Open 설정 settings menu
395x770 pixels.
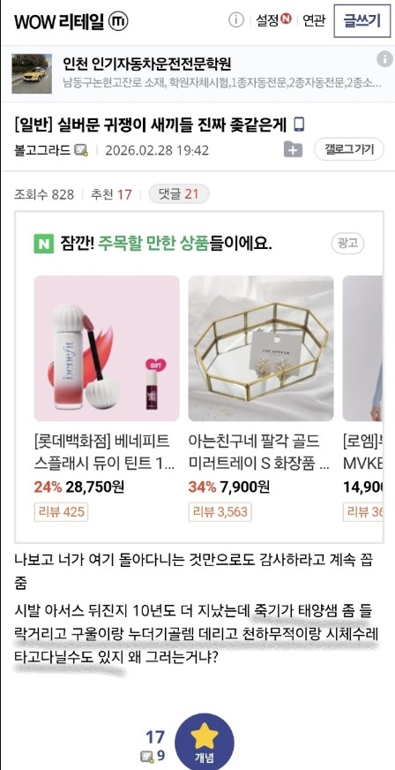click(x=273, y=20)
